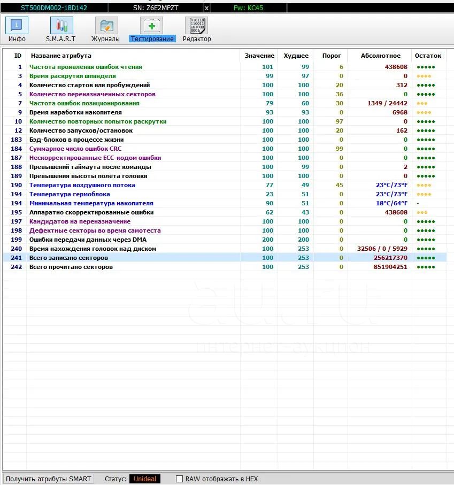Select row Ошибки передачи данных через DMA
Viewport: 454px width, 485px height.
(x=225, y=240)
